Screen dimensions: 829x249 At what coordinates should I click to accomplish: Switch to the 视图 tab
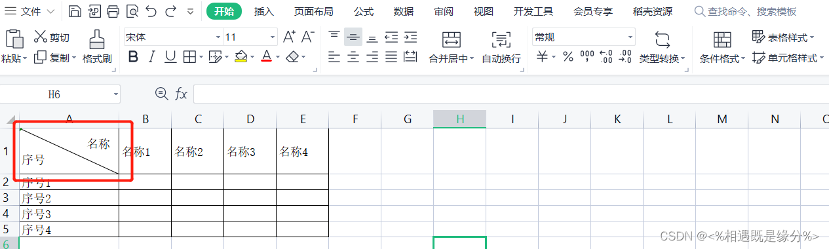click(484, 11)
